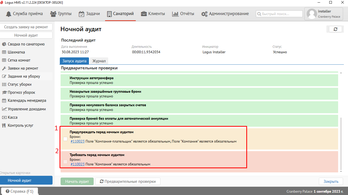Check the Предупреждать перед ночным аудитом checkbox
348x195 pixels.
click(65, 139)
